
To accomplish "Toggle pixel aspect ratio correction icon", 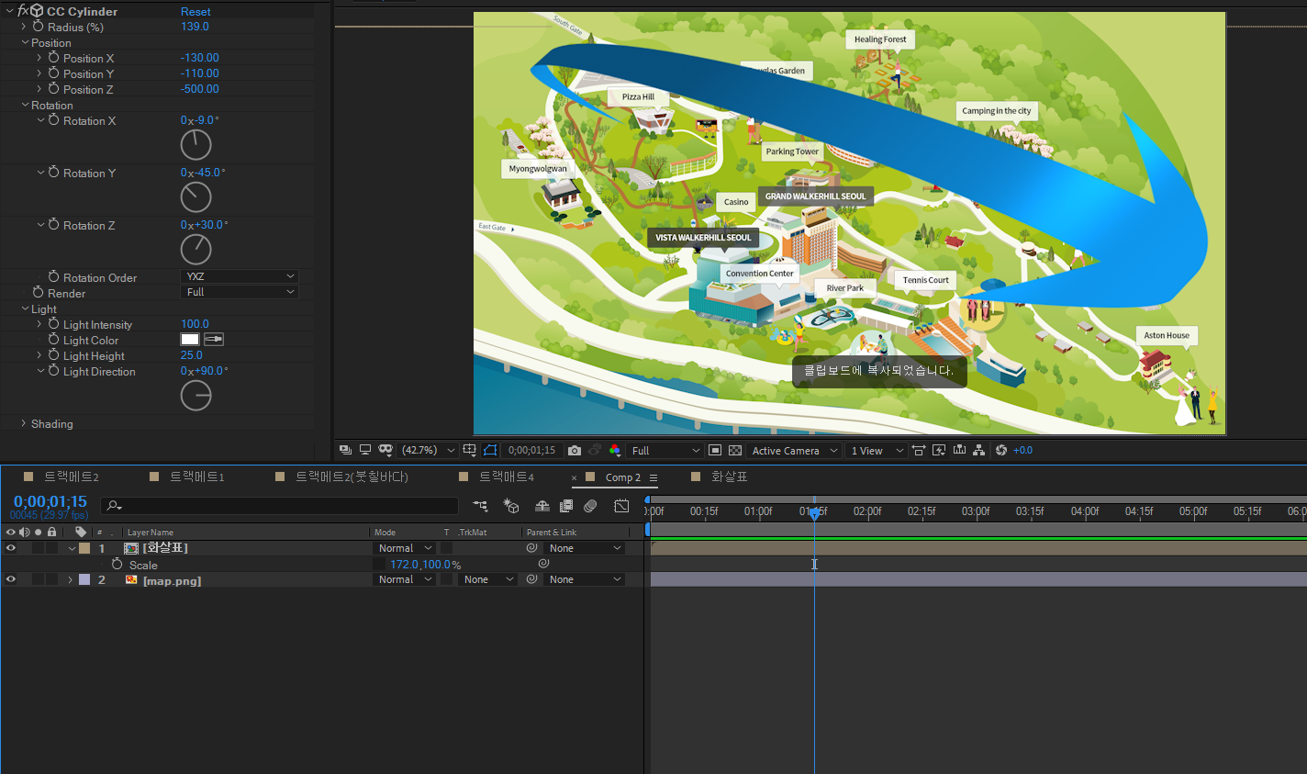I will 919,450.
